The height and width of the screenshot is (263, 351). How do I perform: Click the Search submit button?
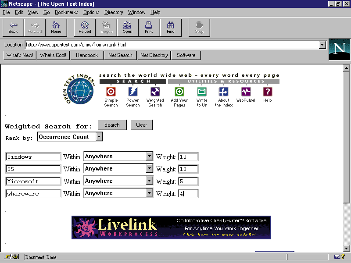click(x=112, y=125)
